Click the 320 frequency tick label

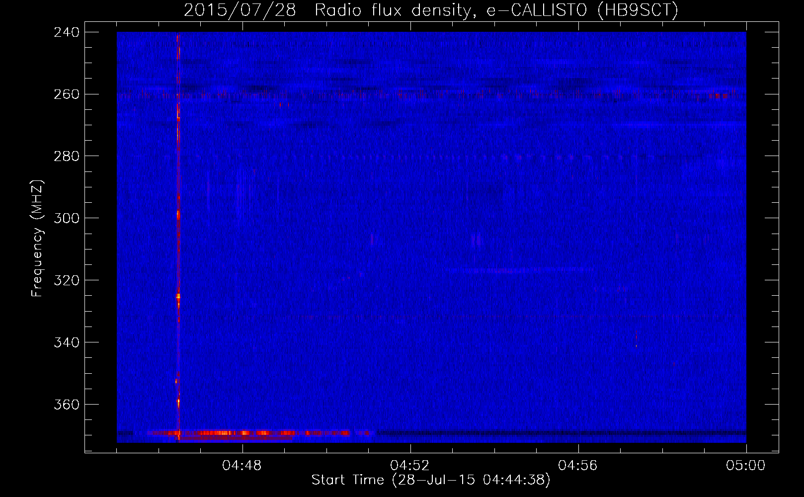coord(67,281)
